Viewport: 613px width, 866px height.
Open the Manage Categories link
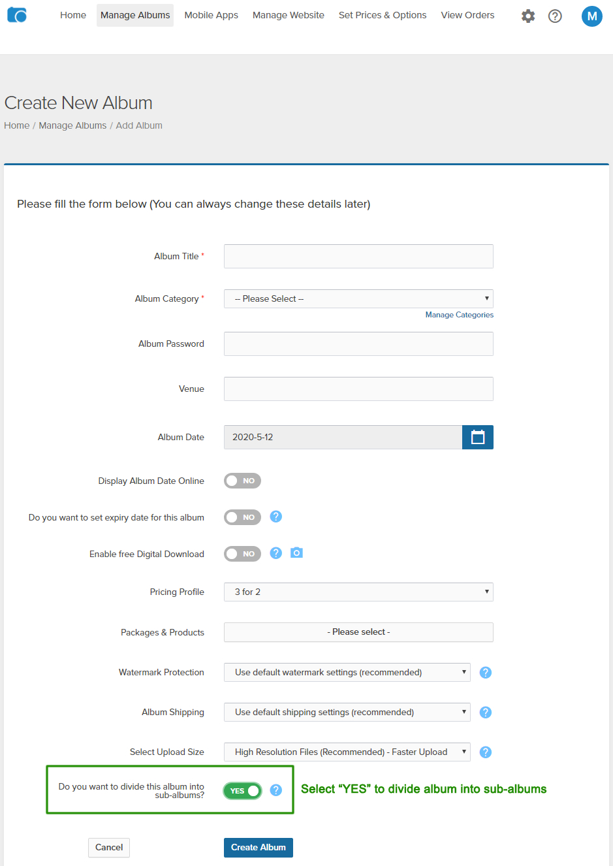tap(459, 315)
